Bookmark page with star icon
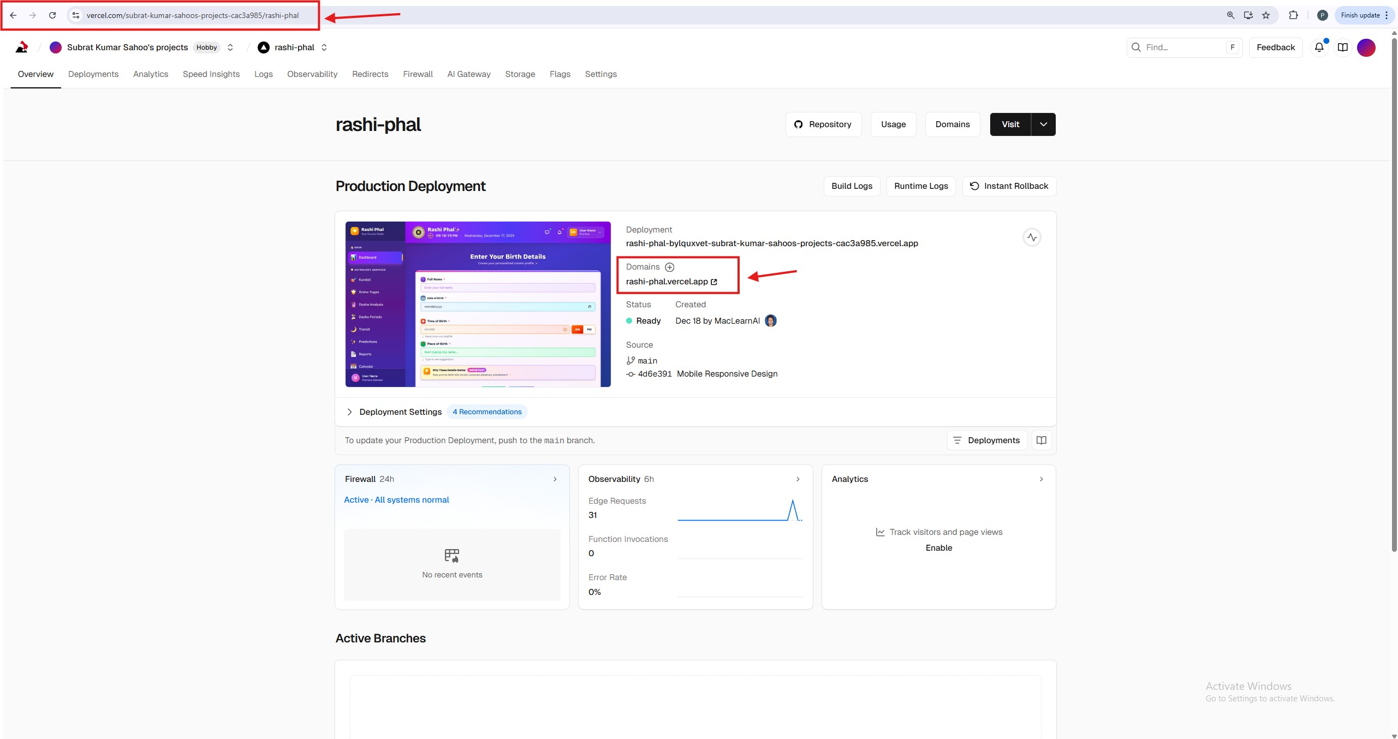 (1266, 15)
